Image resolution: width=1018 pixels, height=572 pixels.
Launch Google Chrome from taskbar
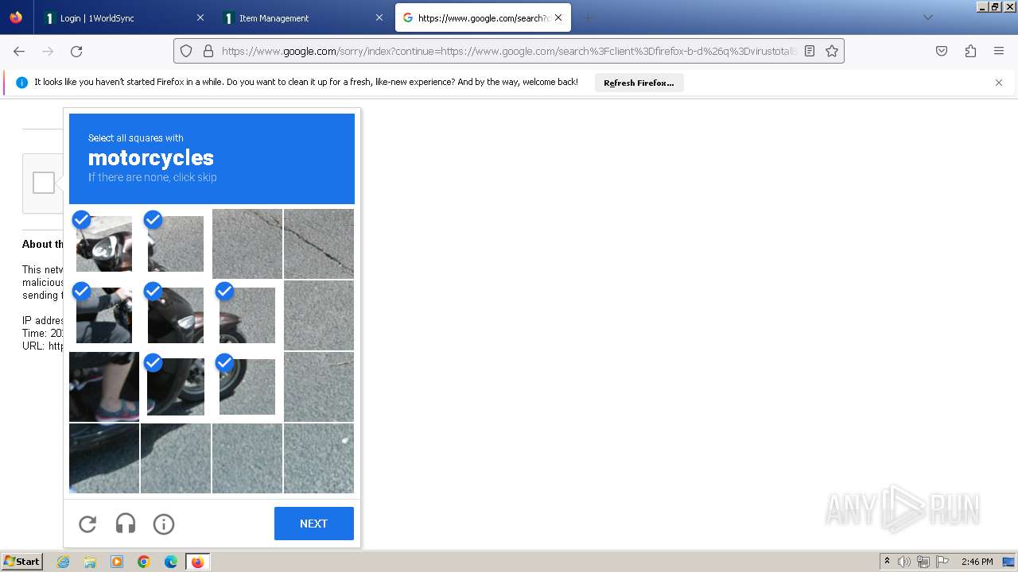point(144,562)
